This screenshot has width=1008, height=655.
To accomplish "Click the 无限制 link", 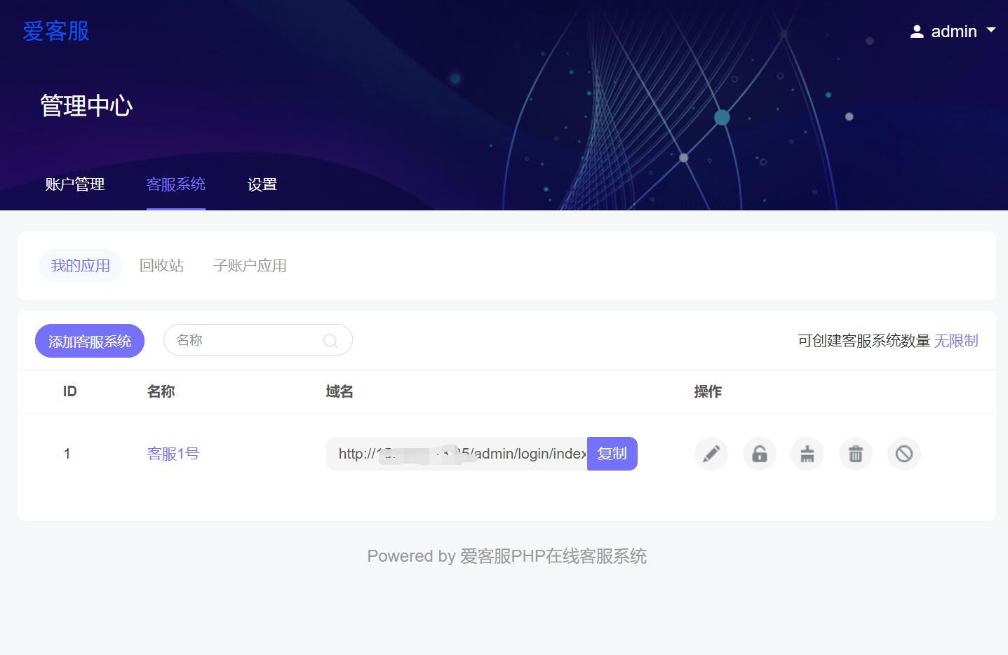I will pos(956,341).
